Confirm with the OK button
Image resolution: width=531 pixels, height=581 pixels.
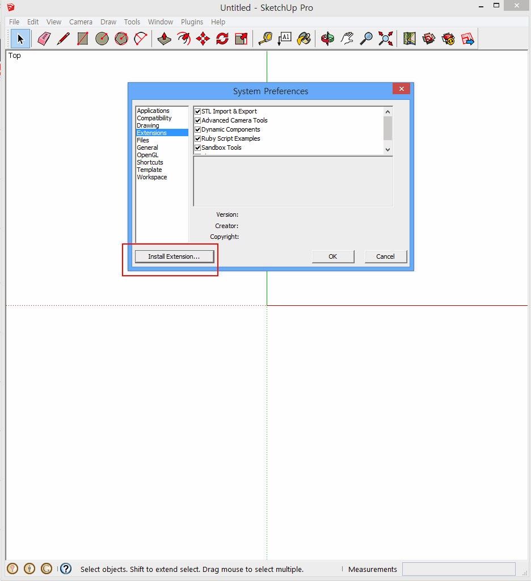coord(333,256)
